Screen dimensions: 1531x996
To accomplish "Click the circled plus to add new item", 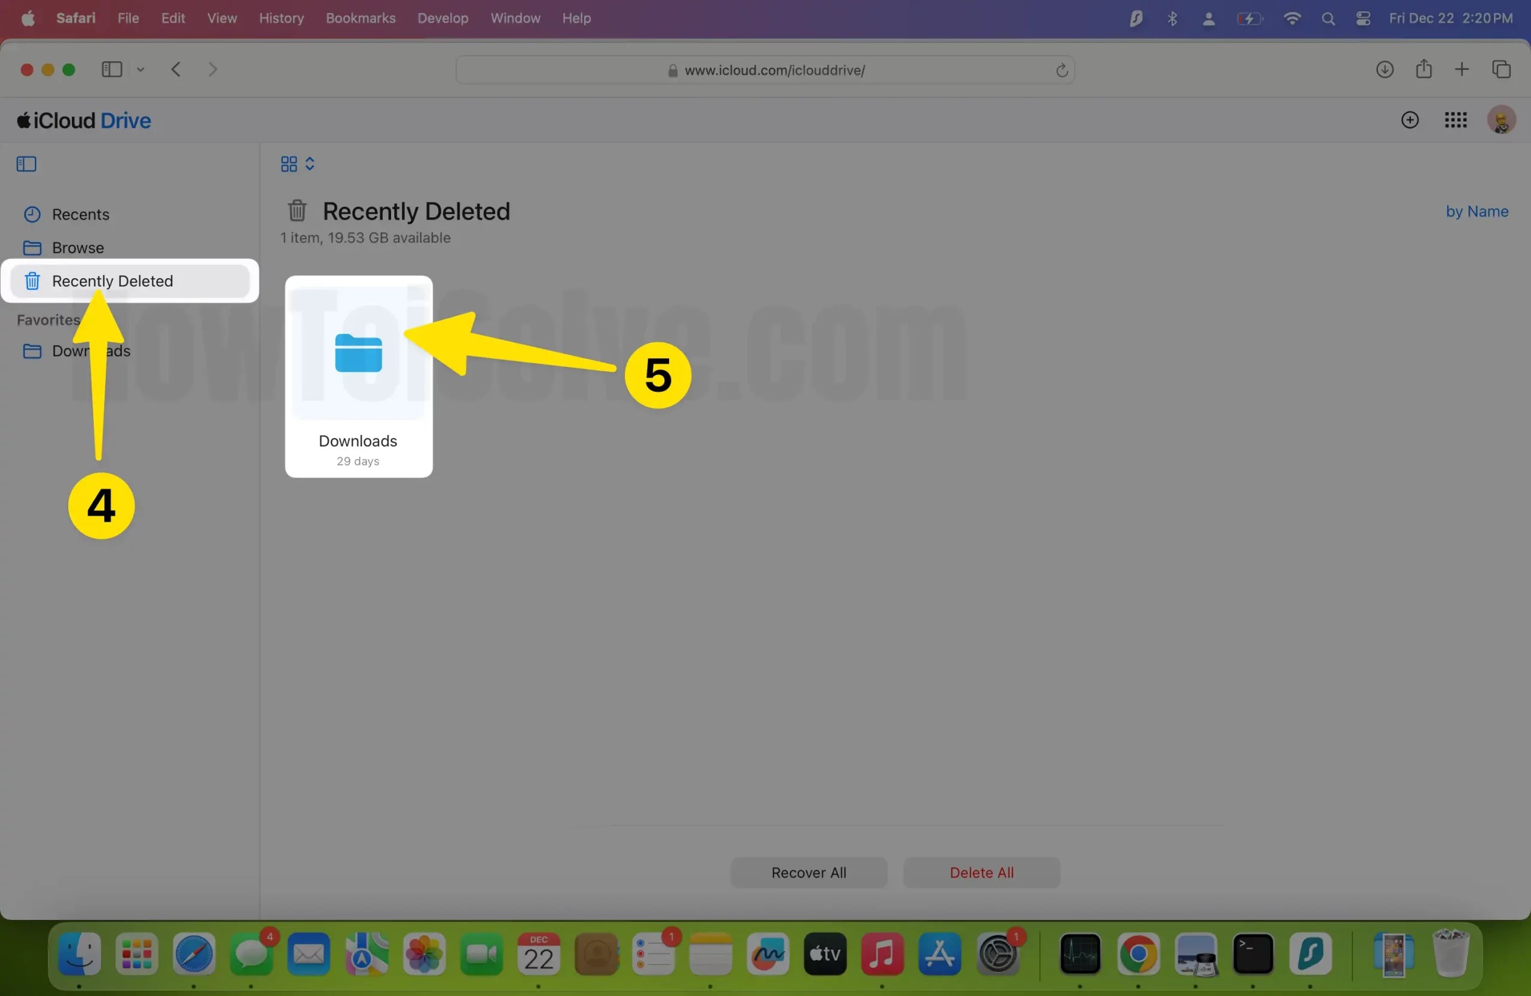I will pyautogui.click(x=1410, y=120).
